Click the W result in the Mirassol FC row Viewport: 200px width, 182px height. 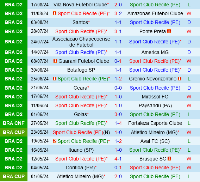click(189, 97)
